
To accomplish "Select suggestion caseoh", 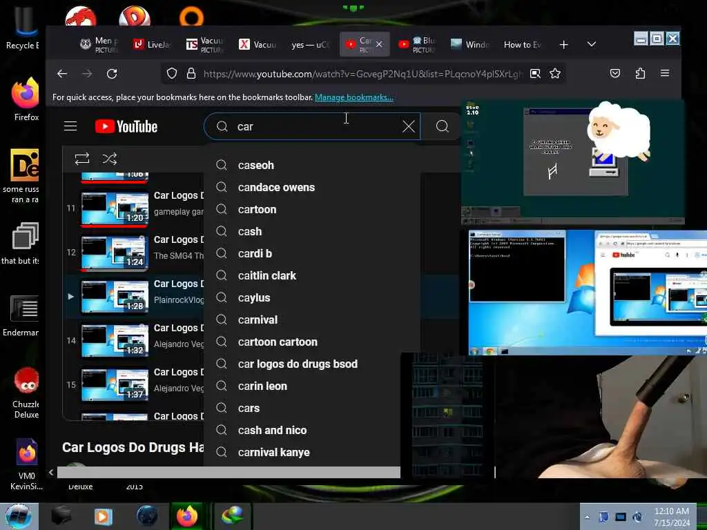I will coord(312,166).
